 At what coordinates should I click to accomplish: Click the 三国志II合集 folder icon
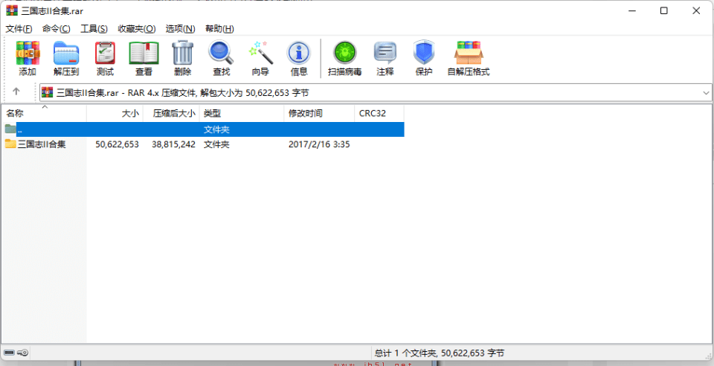point(10,144)
